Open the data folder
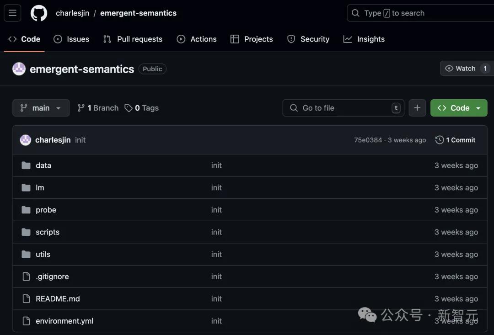This screenshot has width=494, height=335. tap(43, 165)
